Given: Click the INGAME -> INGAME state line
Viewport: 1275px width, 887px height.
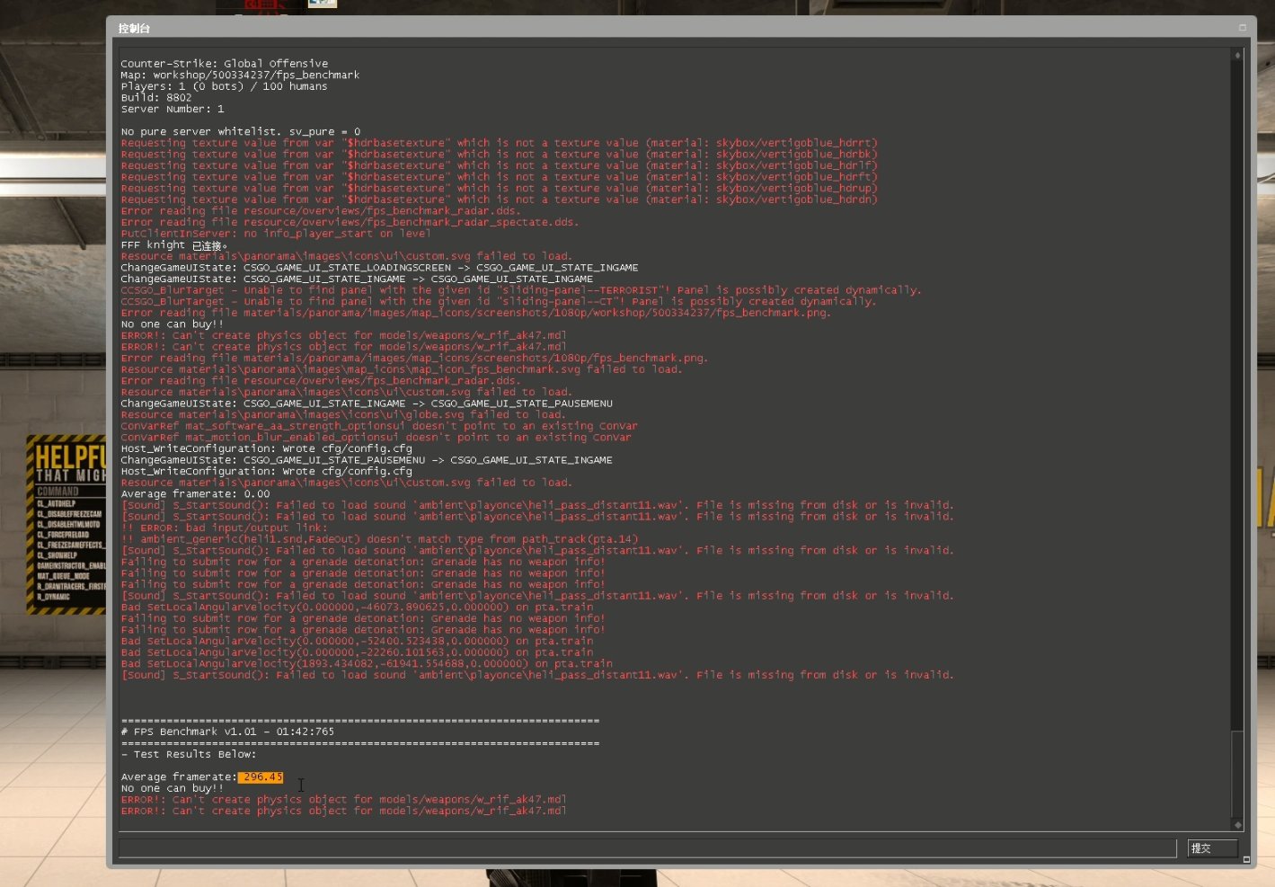Looking at the screenshot, I should click(357, 279).
